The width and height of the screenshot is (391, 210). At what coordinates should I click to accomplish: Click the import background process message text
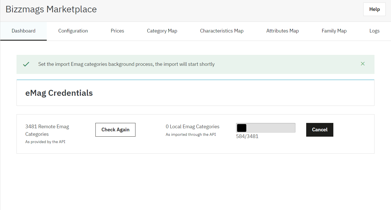(x=127, y=64)
